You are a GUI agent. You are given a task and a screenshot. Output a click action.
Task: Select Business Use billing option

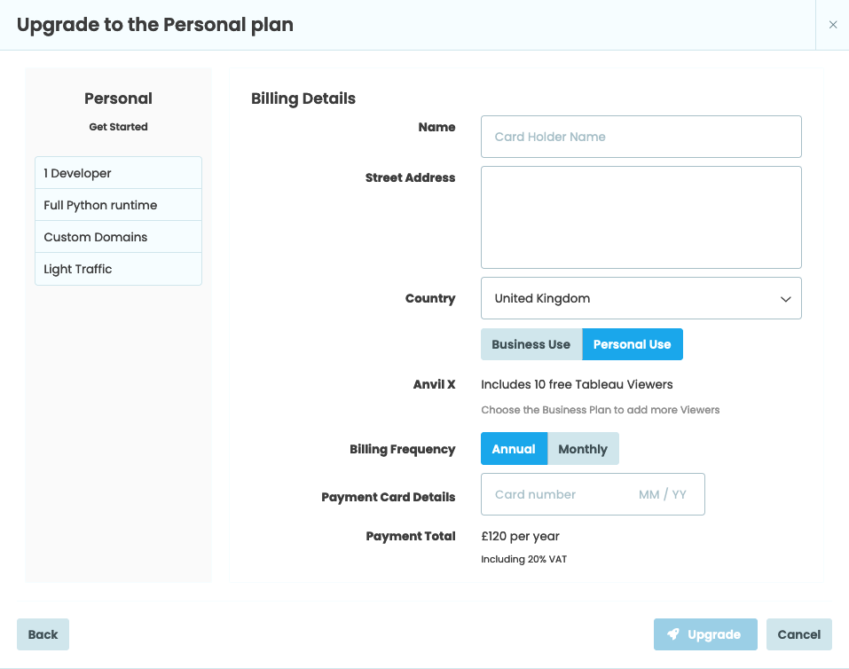point(531,344)
